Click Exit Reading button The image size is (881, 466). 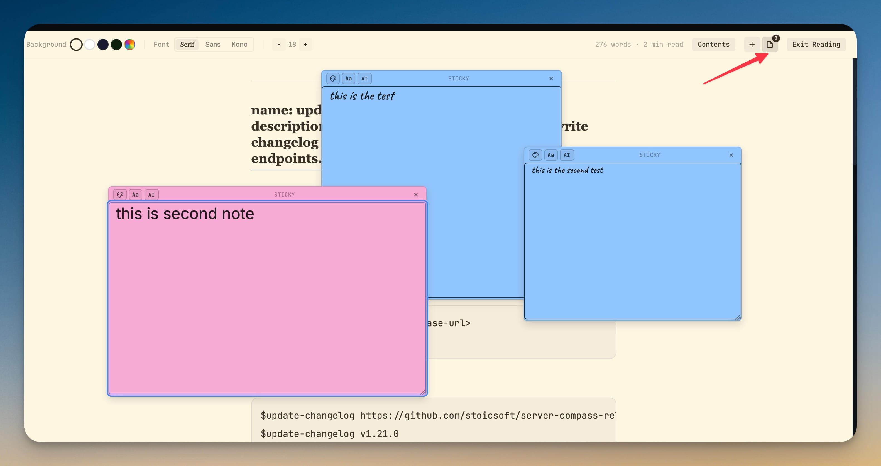click(816, 45)
